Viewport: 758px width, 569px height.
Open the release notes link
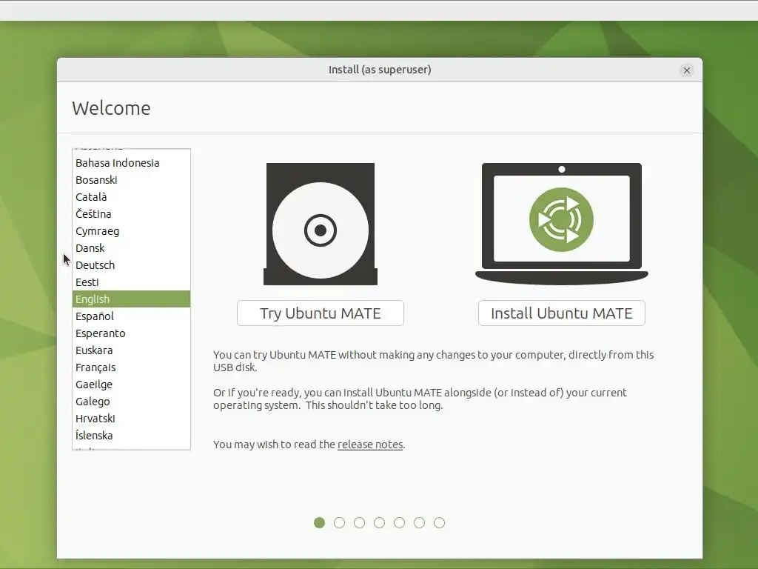(370, 445)
